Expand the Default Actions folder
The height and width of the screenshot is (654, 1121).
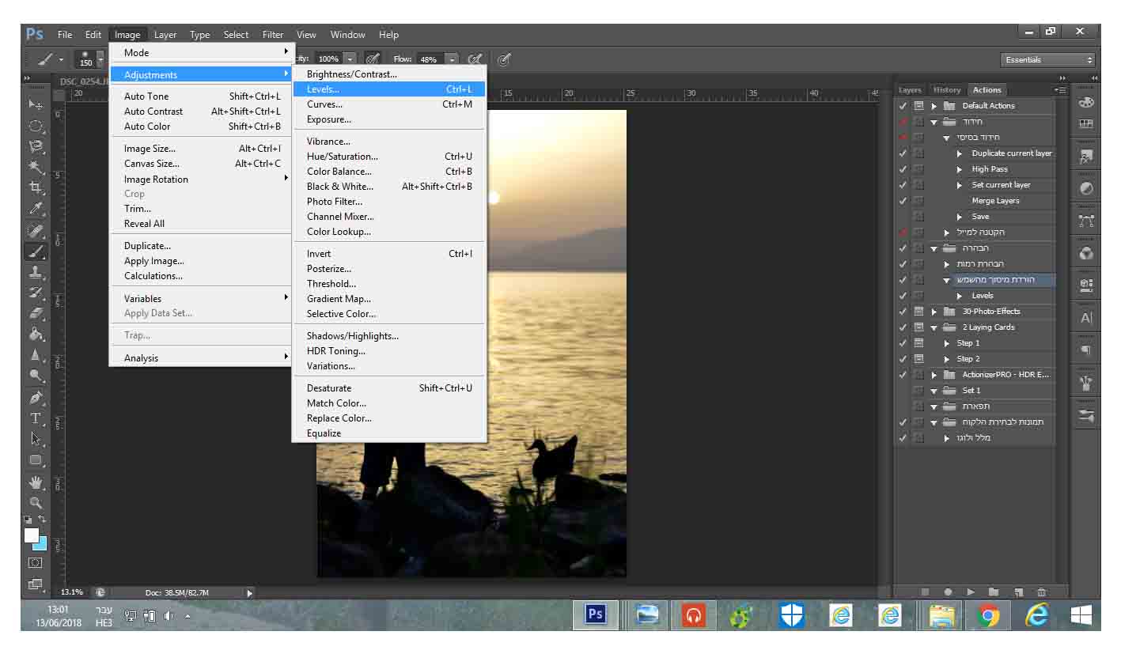click(x=934, y=106)
